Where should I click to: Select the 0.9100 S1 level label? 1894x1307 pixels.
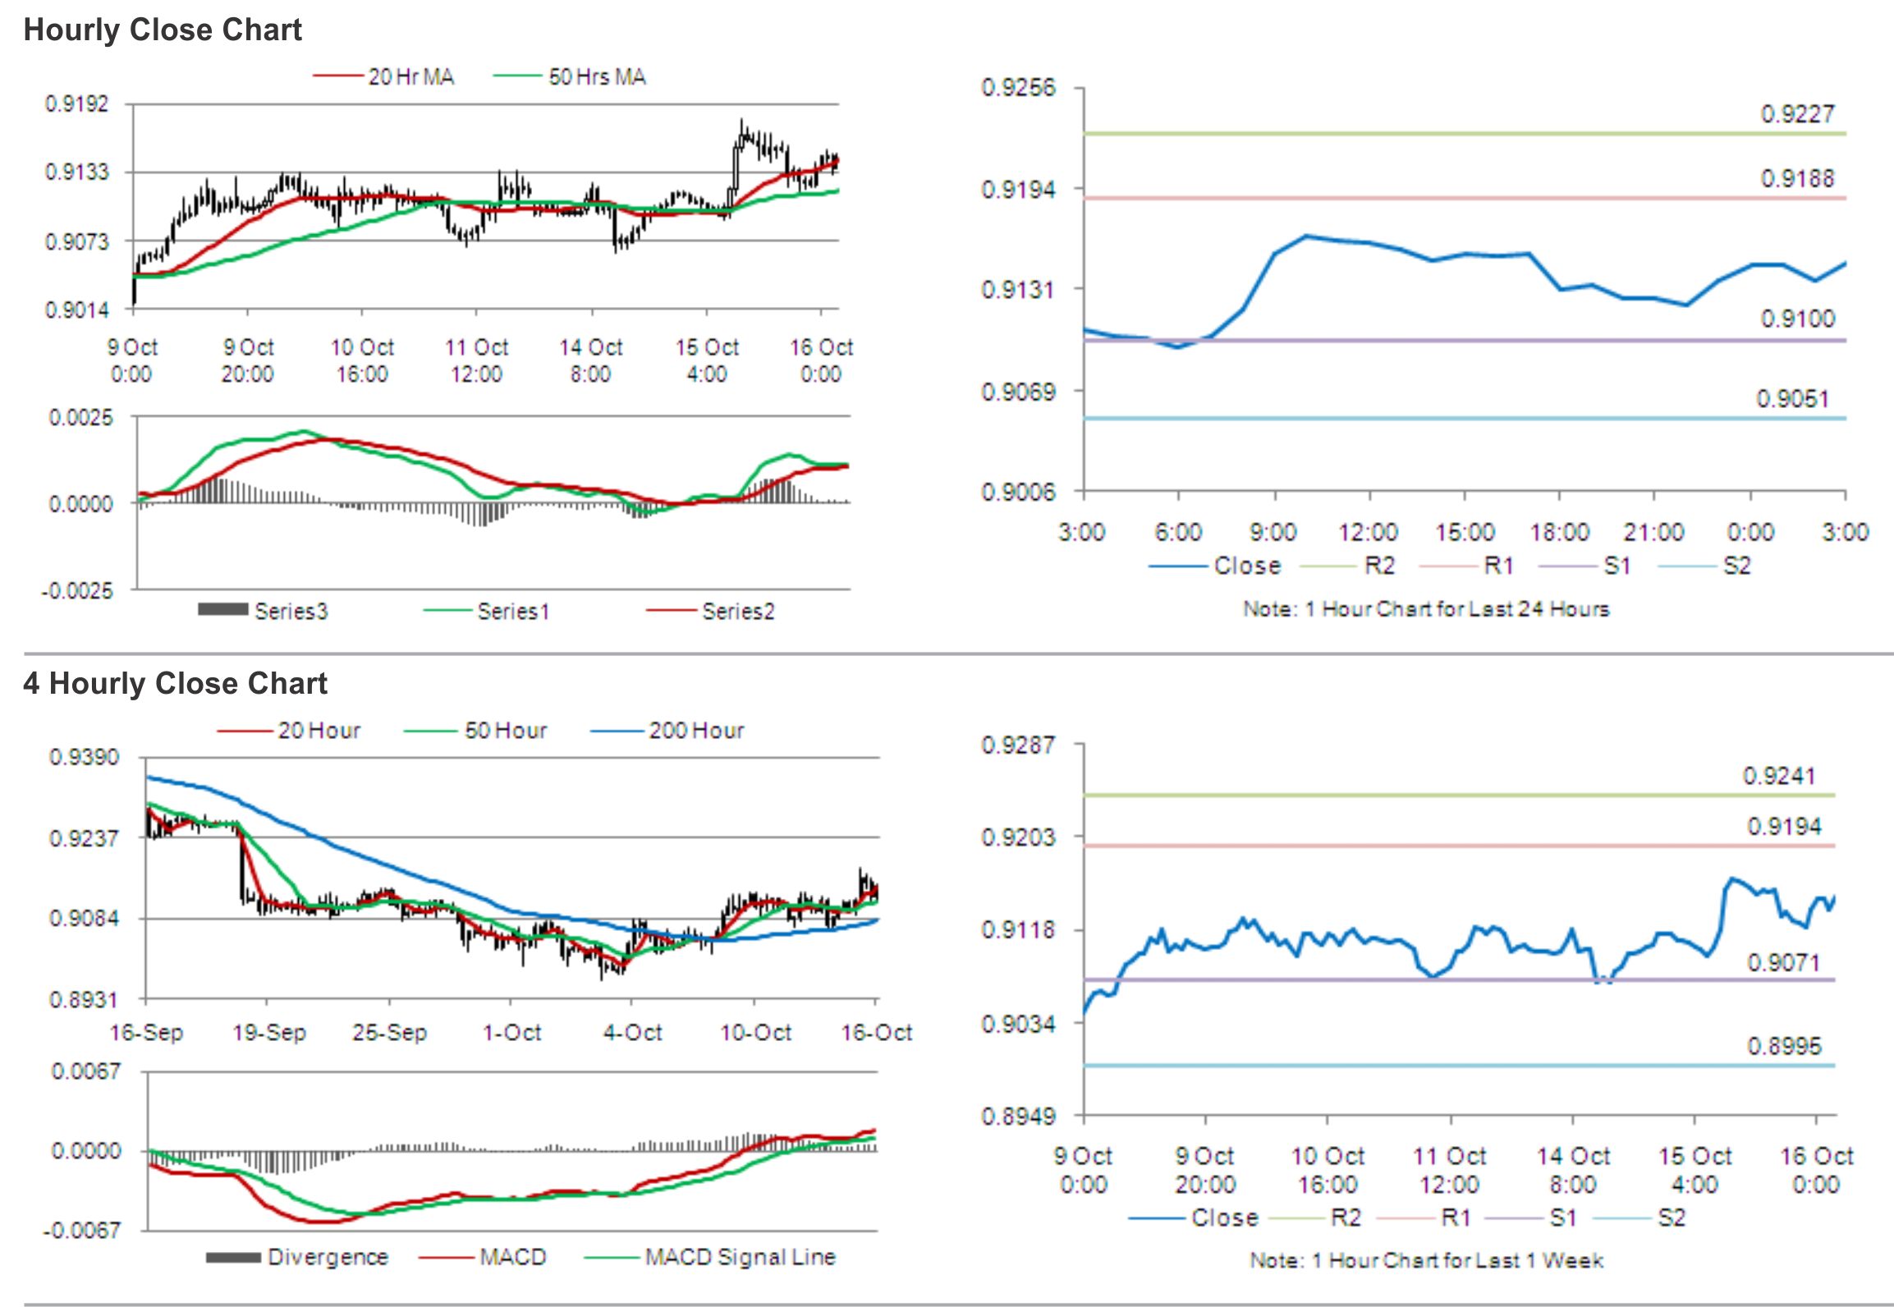point(1797,319)
